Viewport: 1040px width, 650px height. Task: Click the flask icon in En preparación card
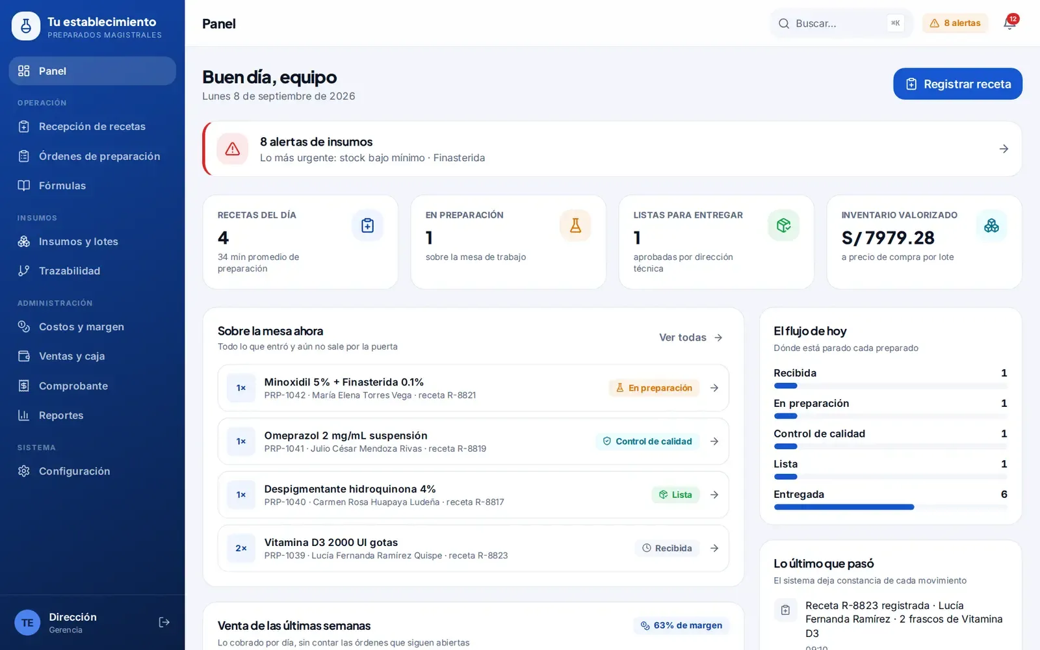(575, 226)
